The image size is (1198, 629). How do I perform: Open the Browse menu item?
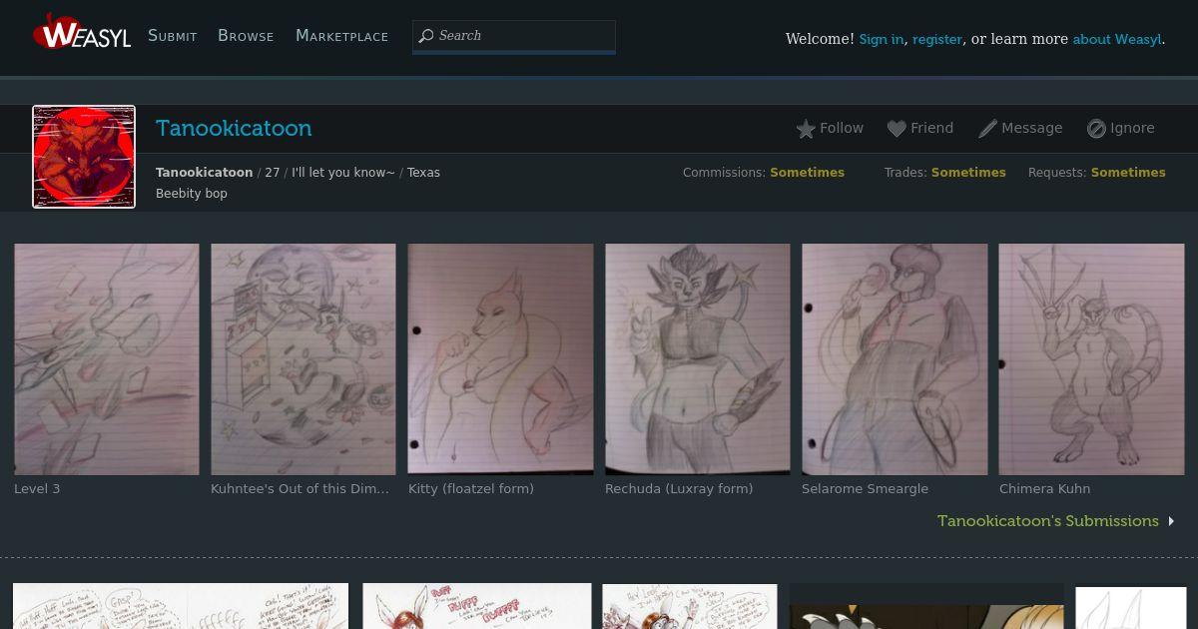point(246,36)
